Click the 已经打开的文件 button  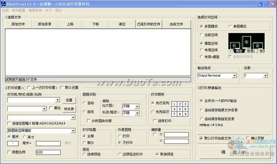[x=149, y=24]
